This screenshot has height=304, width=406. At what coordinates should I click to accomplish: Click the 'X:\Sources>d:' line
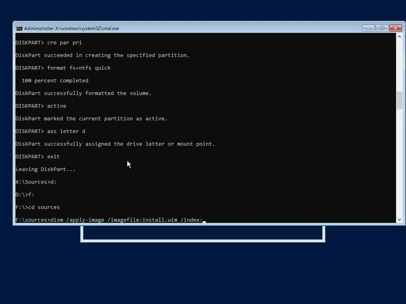[x=36, y=182]
